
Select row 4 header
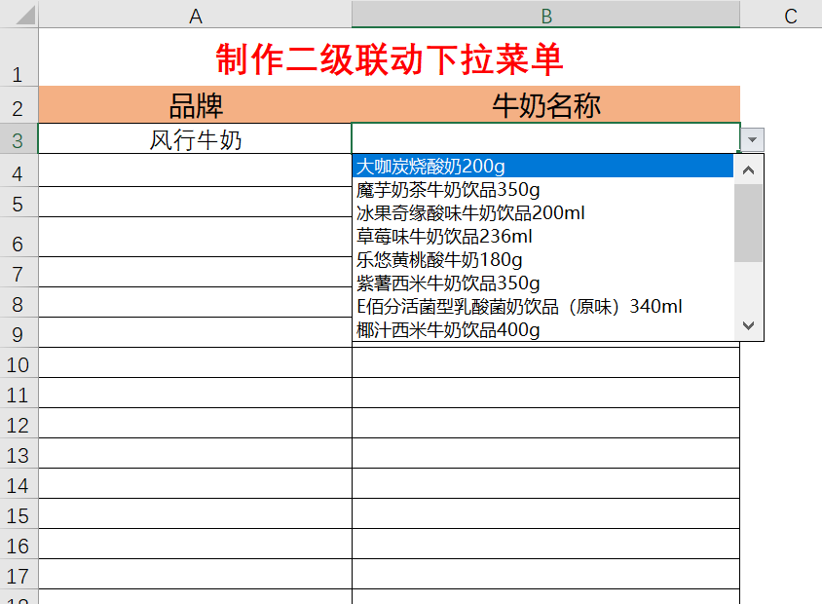19,170
